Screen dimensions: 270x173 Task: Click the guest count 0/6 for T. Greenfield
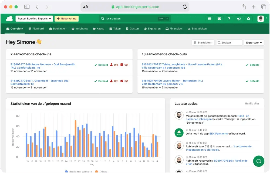coord(114,81)
